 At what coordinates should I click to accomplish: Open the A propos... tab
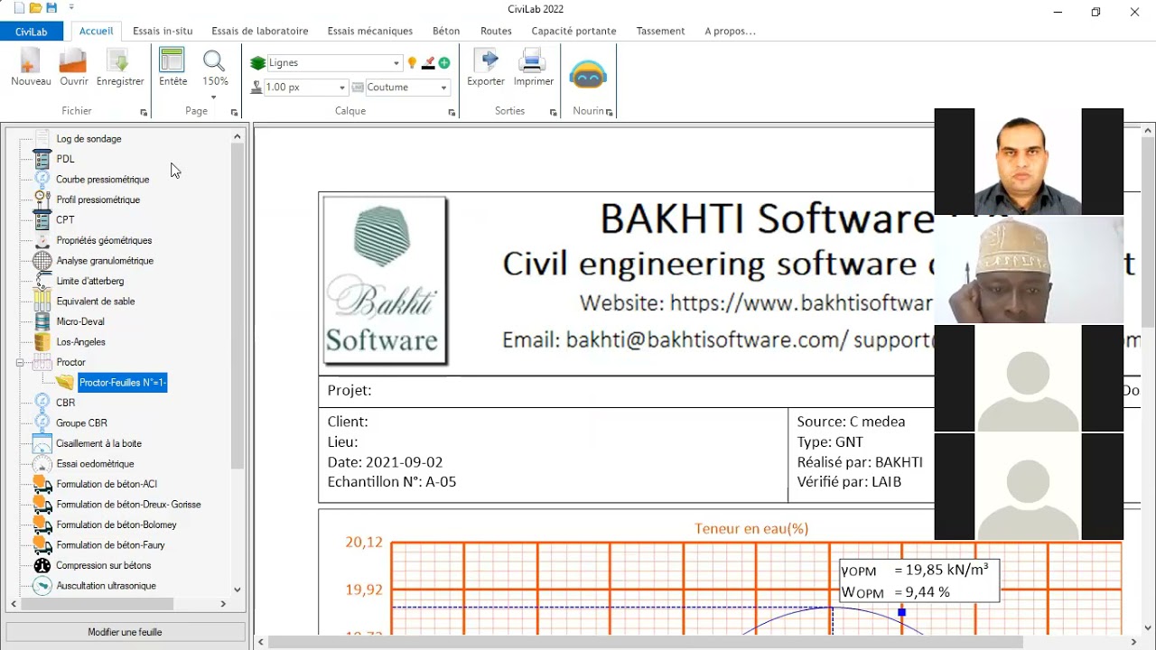pyautogui.click(x=730, y=31)
